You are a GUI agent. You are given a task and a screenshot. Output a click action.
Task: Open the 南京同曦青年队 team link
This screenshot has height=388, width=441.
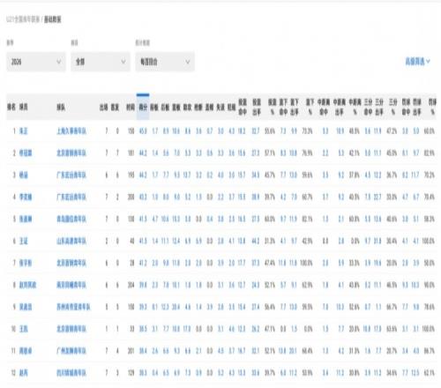click(x=71, y=285)
